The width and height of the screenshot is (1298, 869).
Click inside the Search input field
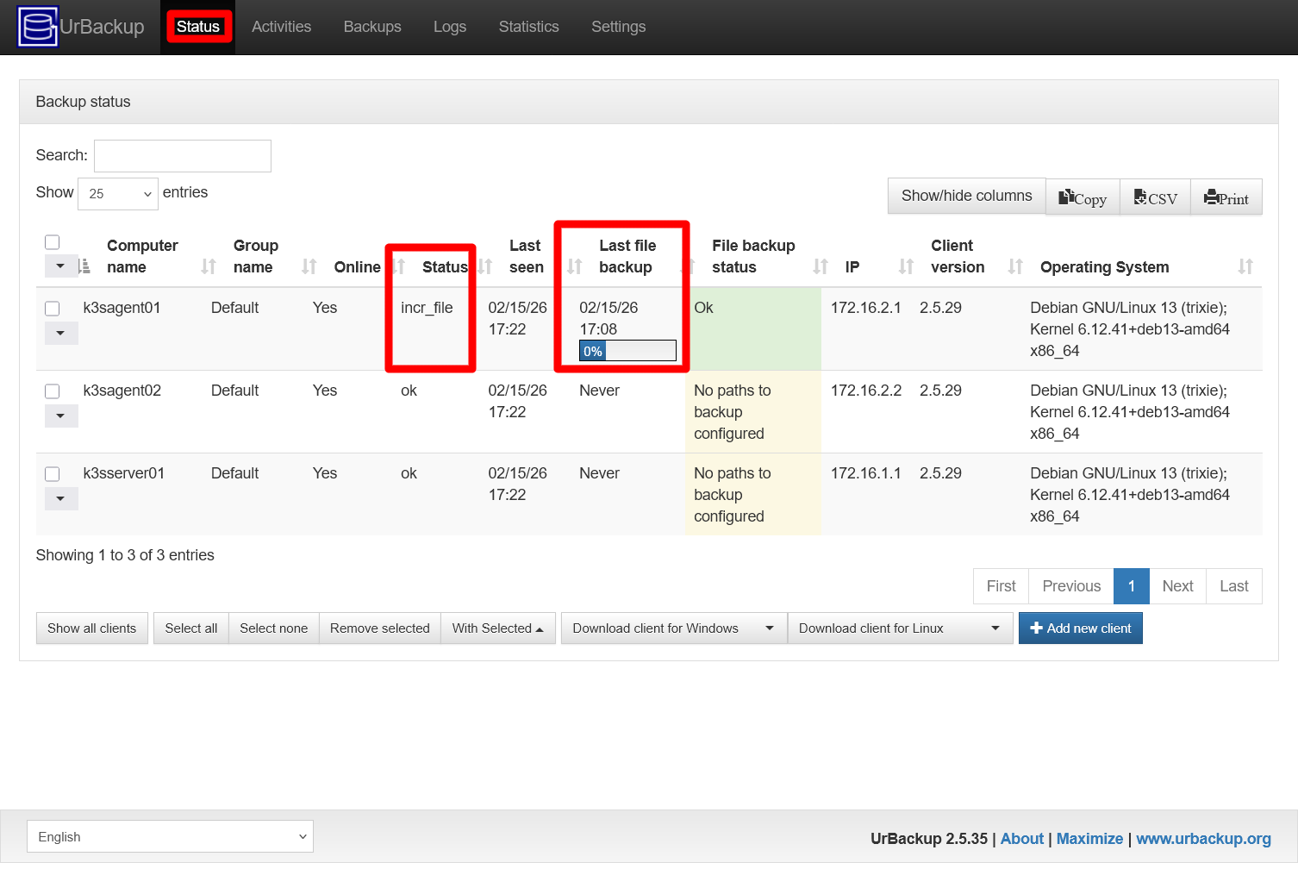tap(182, 155)
